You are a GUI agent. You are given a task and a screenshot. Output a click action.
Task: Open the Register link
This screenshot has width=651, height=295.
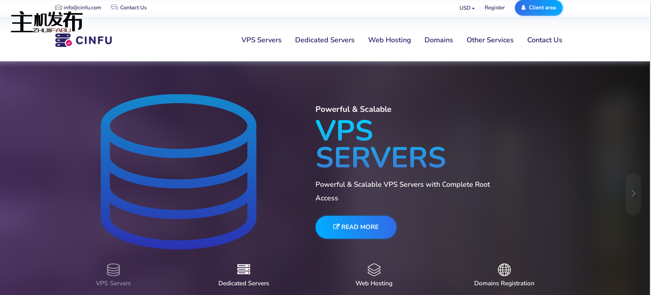(x=494, y=8)
